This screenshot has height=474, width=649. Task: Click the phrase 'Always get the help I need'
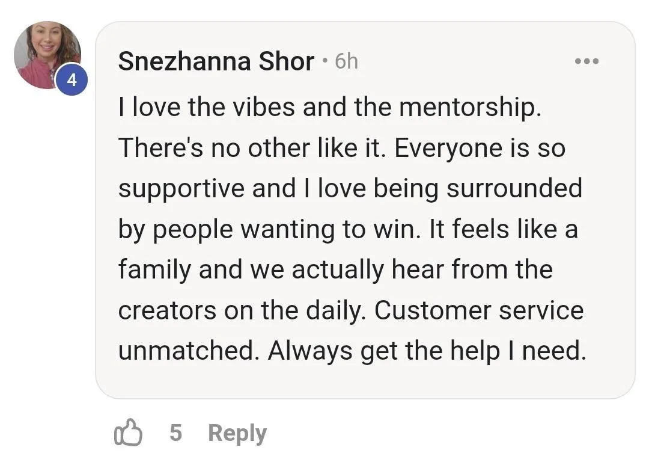(x=427, y=351)
